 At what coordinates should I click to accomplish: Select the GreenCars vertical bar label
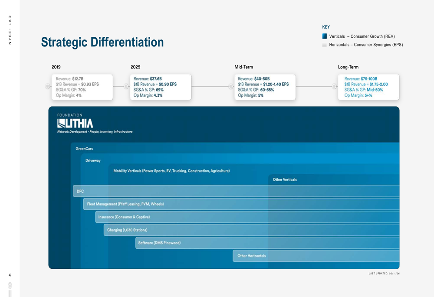[x=84, y=149]
